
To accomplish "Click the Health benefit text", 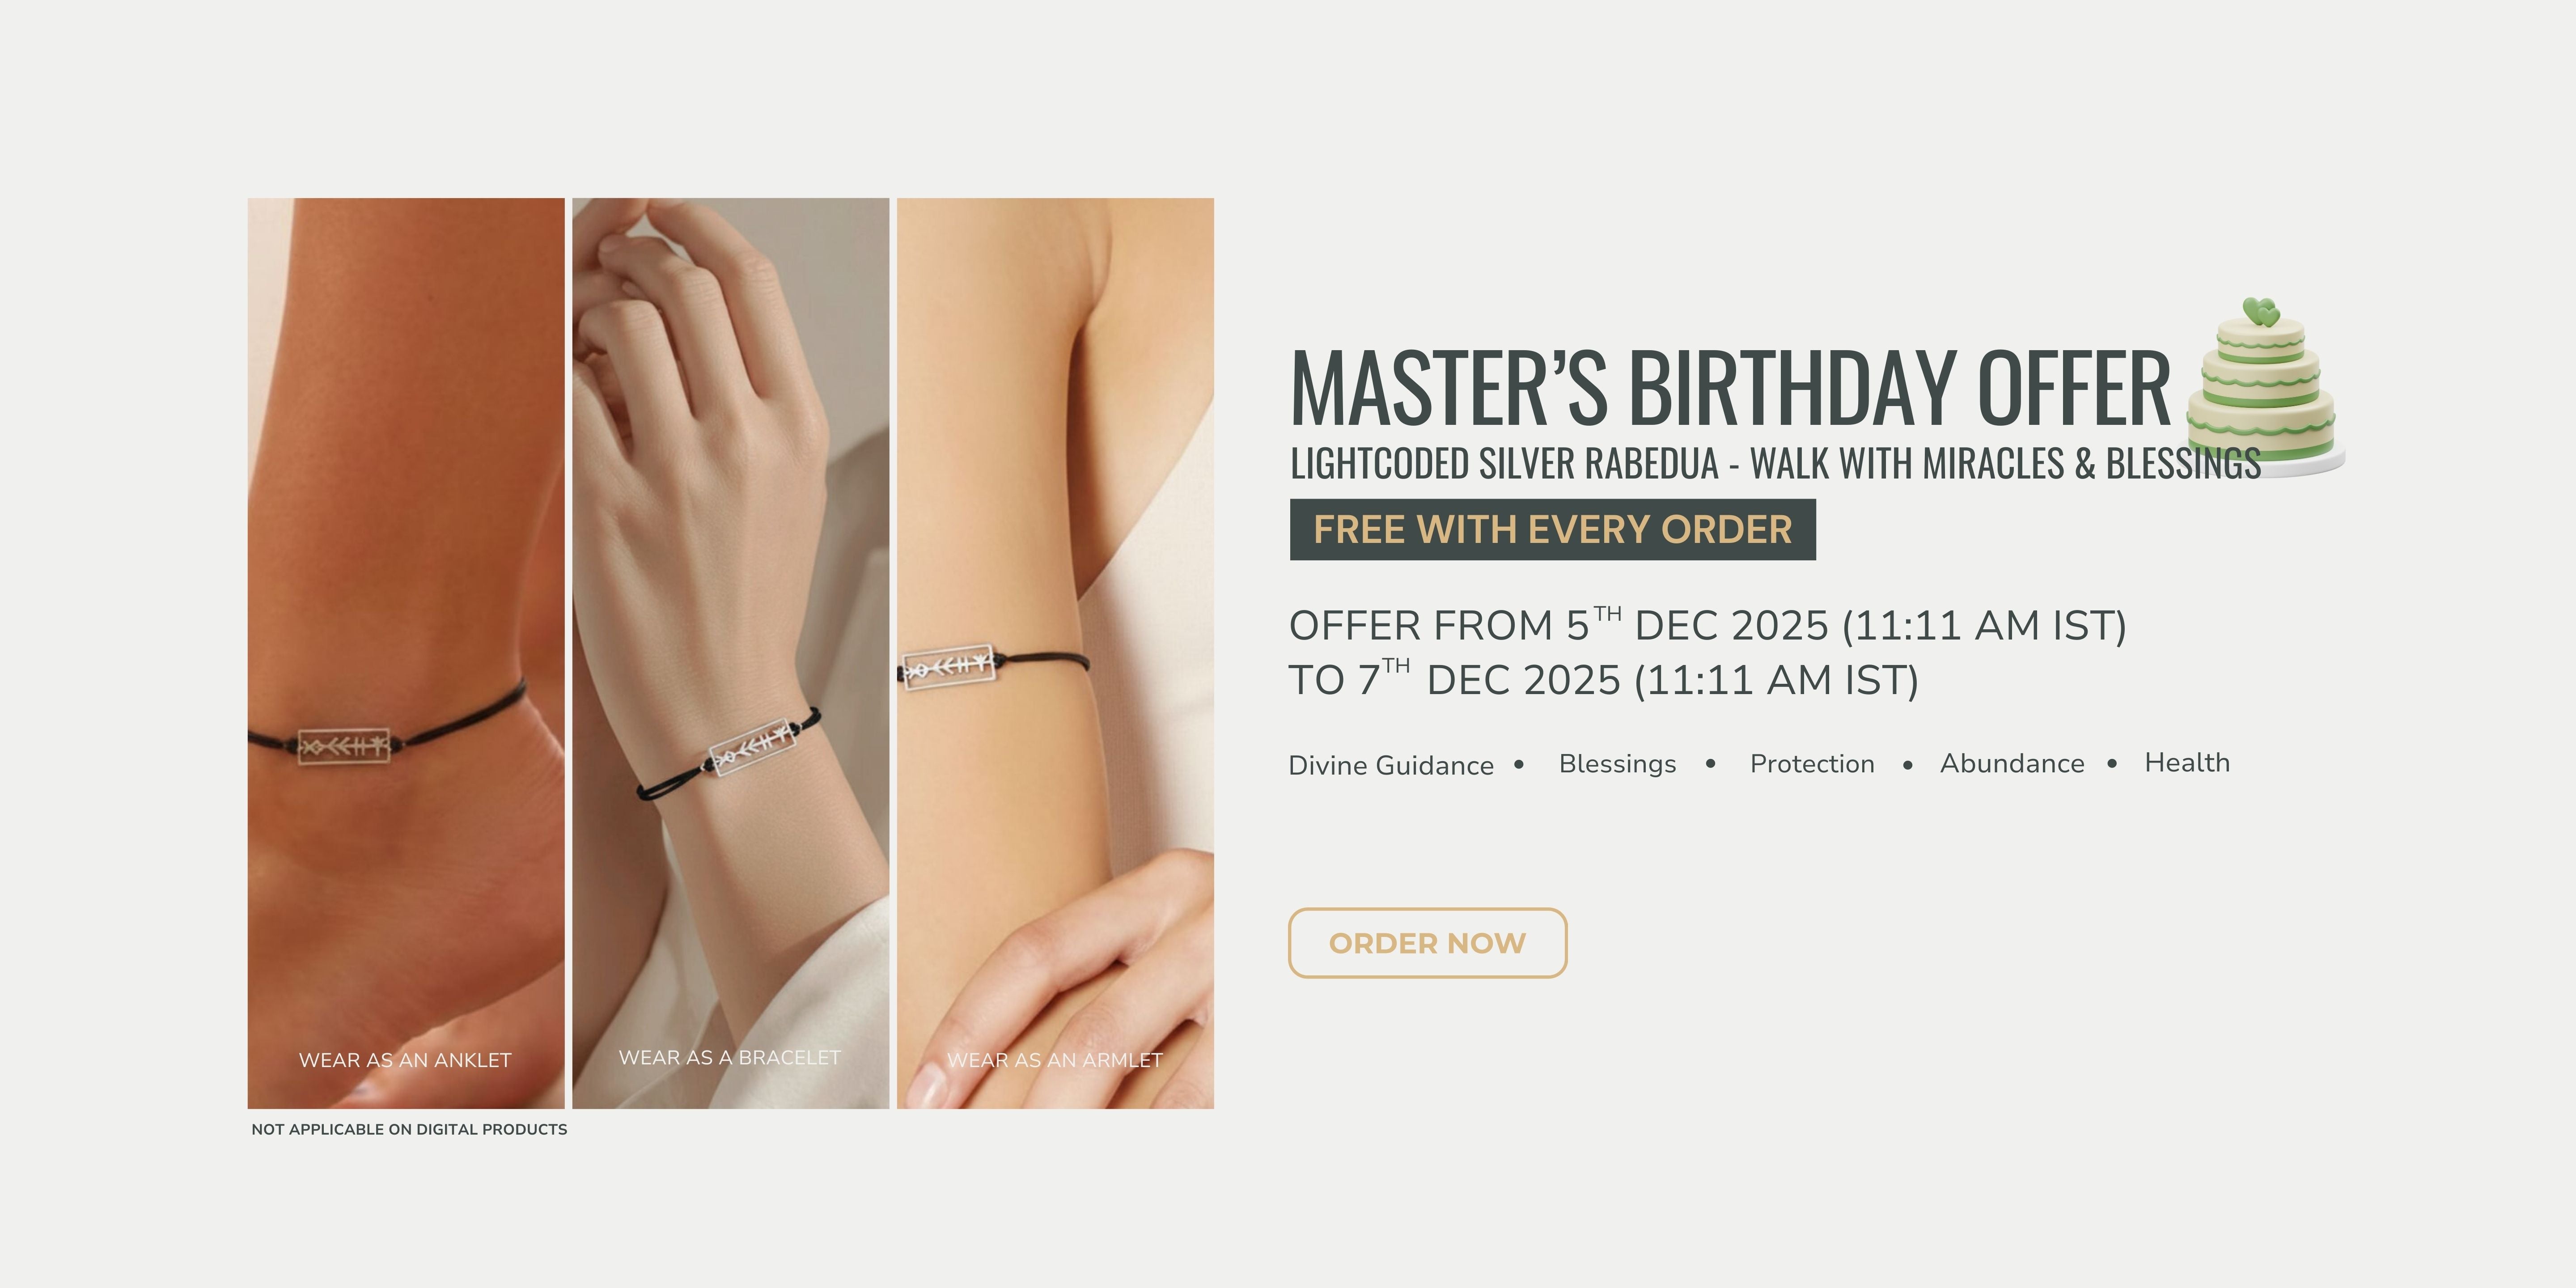I will click(x=2187, y=762).
